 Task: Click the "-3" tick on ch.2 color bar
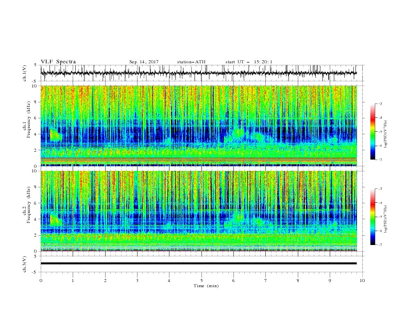pyautogui.click(x=380, y=189)
